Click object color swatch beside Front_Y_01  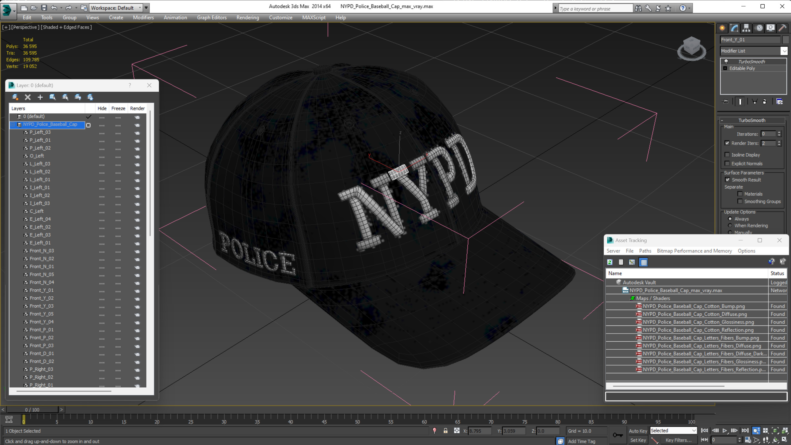[785, 40]
